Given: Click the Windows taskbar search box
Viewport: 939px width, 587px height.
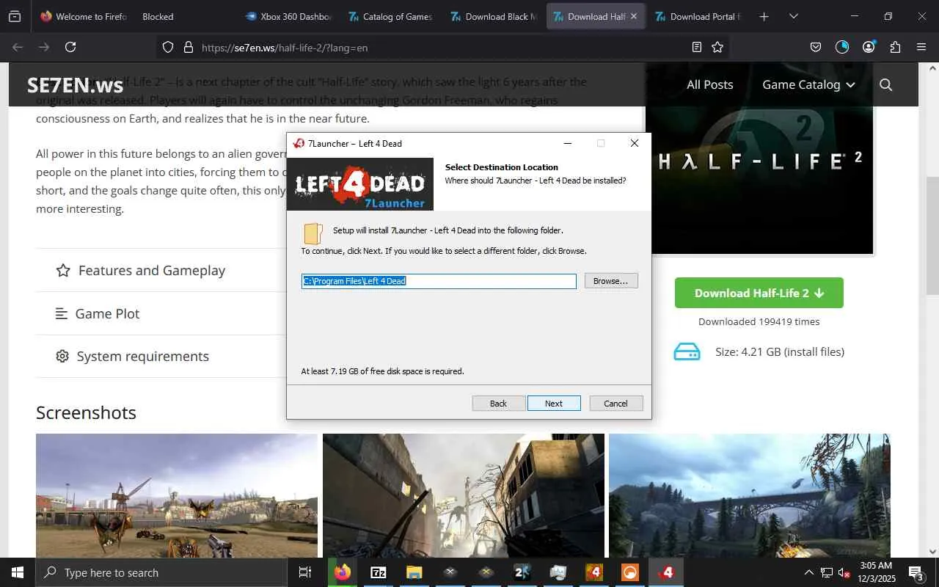Looking at the screenshot, I should coord(161,572).
